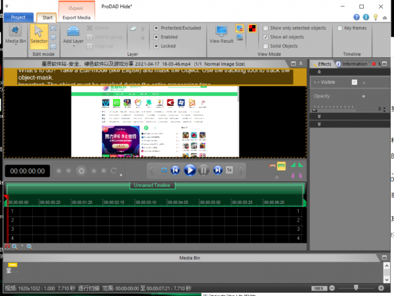Toggle the red-black checkerboard view icon
This screenshot has width=394, height=296.
pos(252,28)
